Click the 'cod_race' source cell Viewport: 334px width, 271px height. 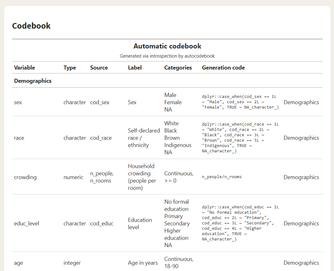[101, 138]
